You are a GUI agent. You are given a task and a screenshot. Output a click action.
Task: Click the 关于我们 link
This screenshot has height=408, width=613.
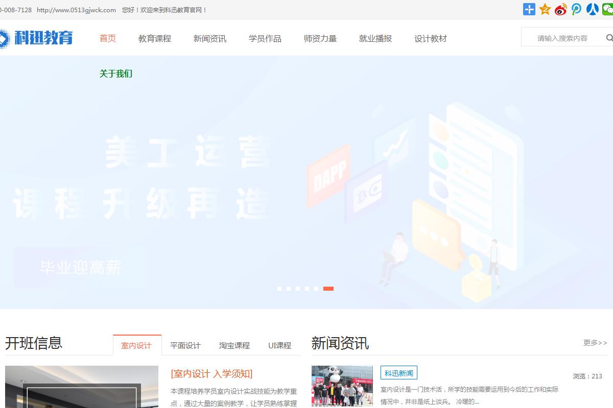click(x=116, y=73)
